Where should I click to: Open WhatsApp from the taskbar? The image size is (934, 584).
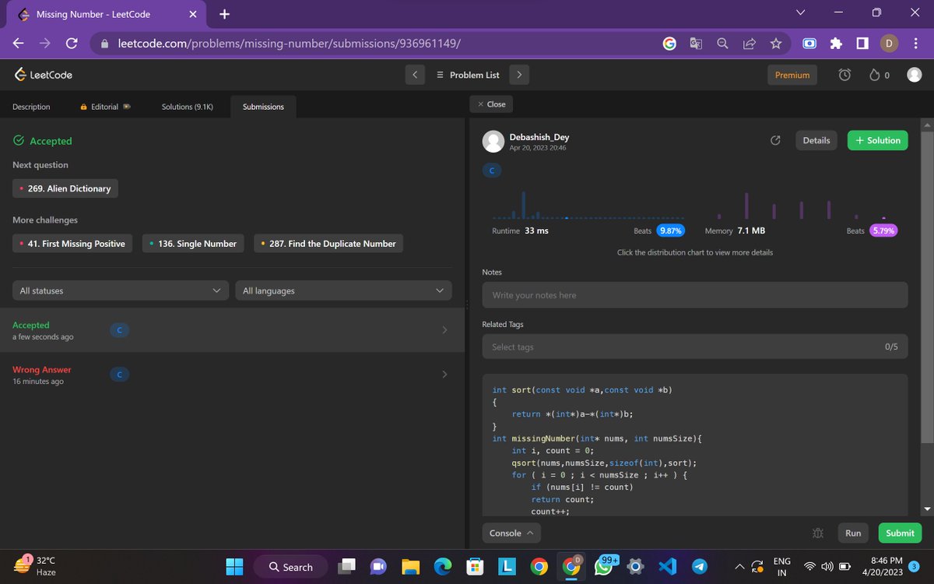click(x=603, y=567)
